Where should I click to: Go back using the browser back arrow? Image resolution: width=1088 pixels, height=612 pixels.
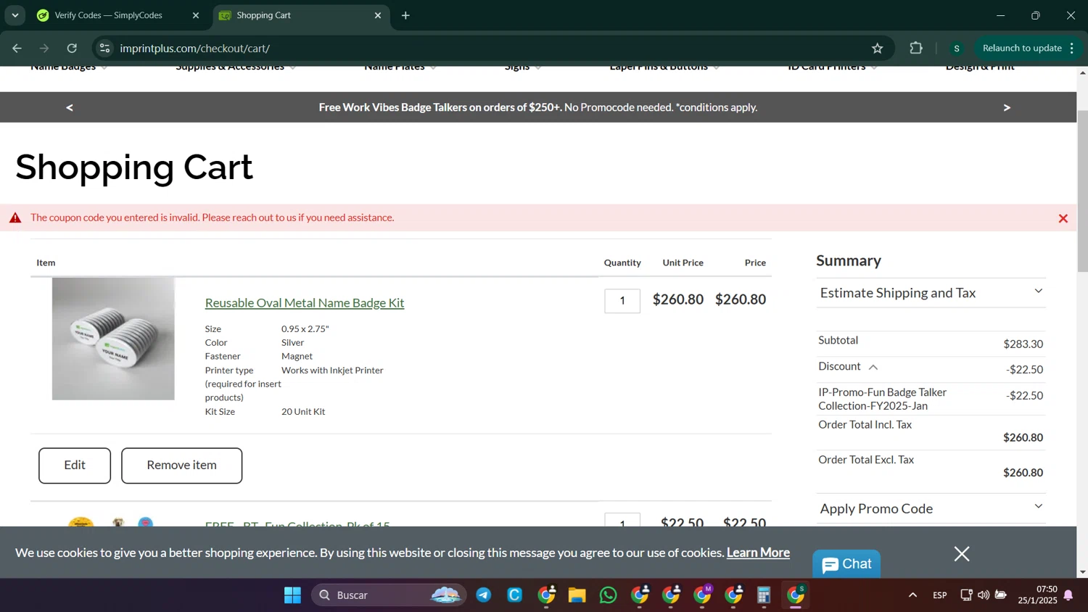click(x=17, y=48)
